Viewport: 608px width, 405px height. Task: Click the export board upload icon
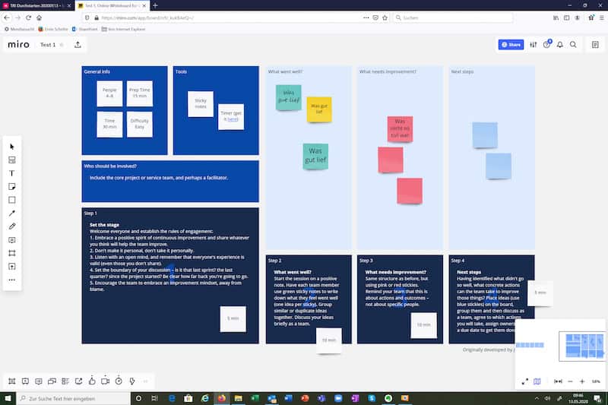[78, 45]
